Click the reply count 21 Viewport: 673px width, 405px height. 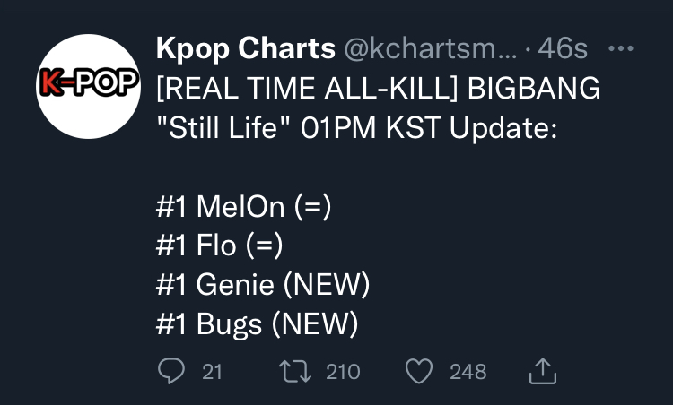click(212, 372)
